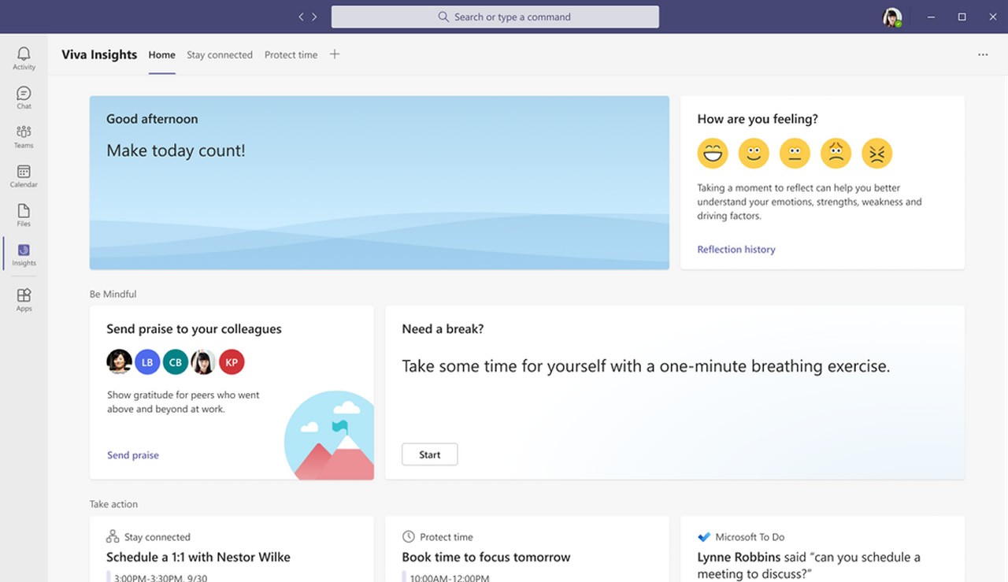Open the Chat icon in the sidebar
Image resolution: width=1008 pixels, height=582 pixels.
24,96
